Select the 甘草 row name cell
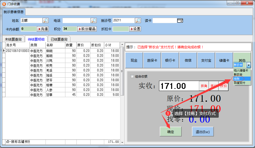This screenshot has width=255, height=148. point(55,95)
